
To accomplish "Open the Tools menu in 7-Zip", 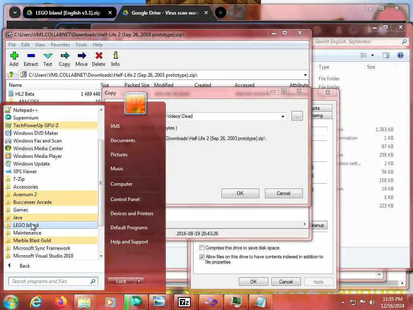I will coord(81,45).
